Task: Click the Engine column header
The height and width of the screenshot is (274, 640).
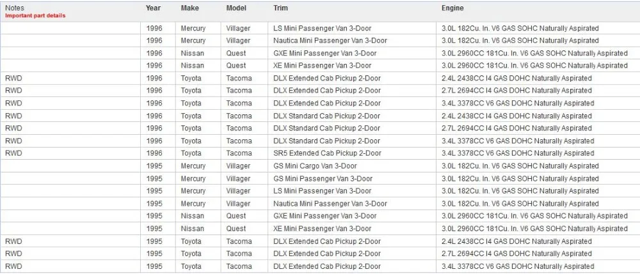Action: point(452,8)
